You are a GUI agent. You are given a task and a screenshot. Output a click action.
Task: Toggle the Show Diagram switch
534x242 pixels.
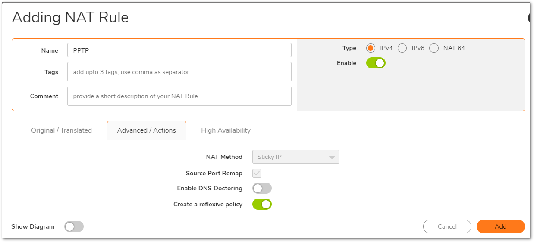pos(74,226)
